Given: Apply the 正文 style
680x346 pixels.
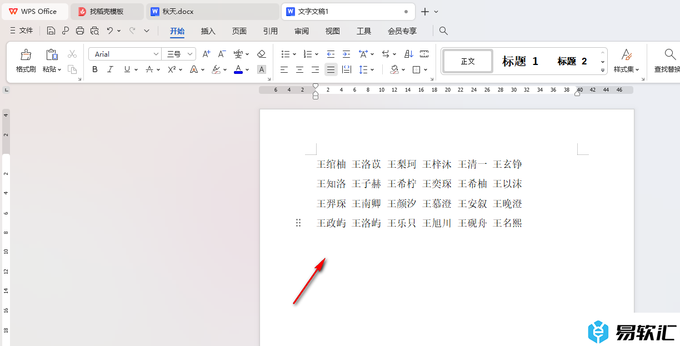Looking at the screenshot, I should tap(468, 61).
